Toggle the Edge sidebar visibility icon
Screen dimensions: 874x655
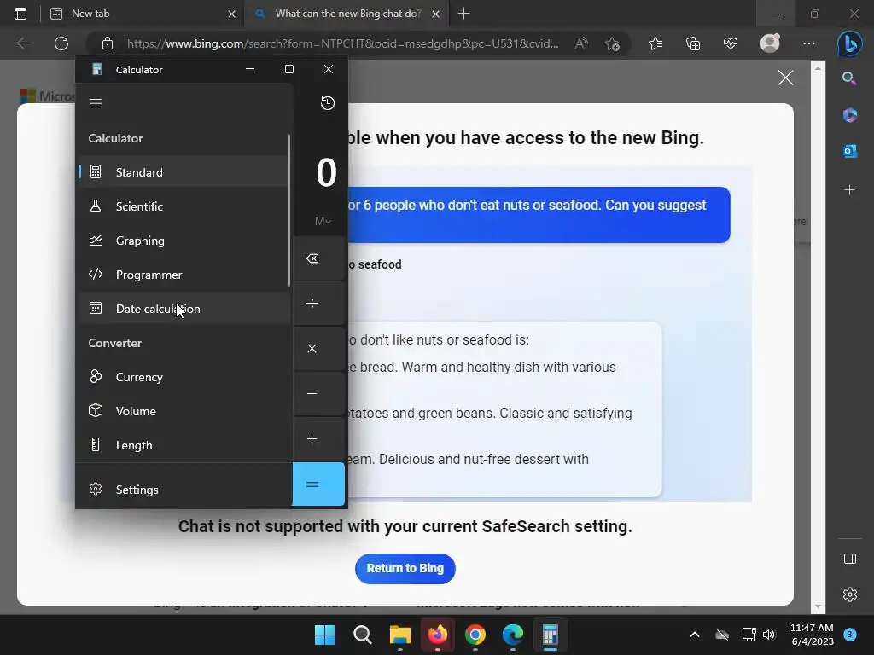pos(849,559)
